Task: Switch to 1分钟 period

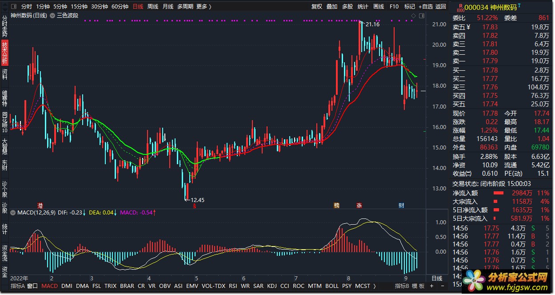Action: pyautogui.click(x=43, y=7)
